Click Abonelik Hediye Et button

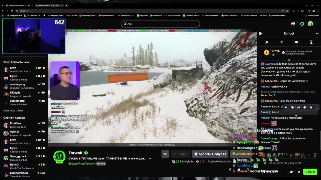click(x=210, y=154)
